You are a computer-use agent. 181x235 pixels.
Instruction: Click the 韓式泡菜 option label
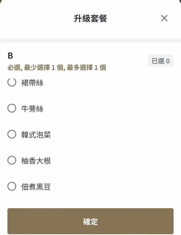pyautogui.click(x=36, y=135)
